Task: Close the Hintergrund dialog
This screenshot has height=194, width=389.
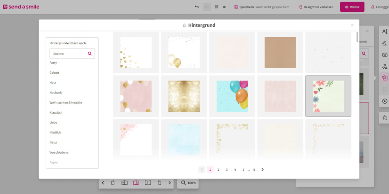Action: (352, 25)
